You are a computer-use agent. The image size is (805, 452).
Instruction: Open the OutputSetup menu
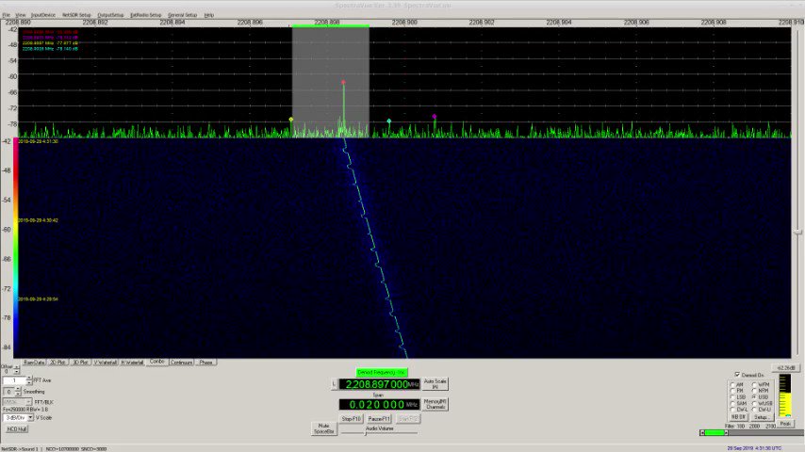tap(110, 15)
